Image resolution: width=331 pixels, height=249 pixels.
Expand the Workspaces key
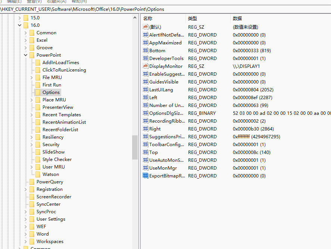click(25, 242)
